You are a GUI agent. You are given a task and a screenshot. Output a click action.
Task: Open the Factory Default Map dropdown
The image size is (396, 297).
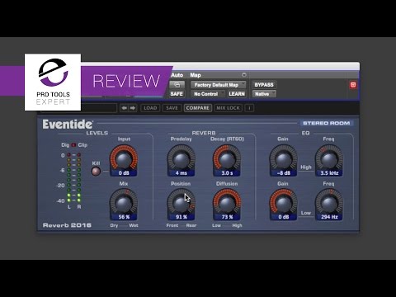pos(219,85)
